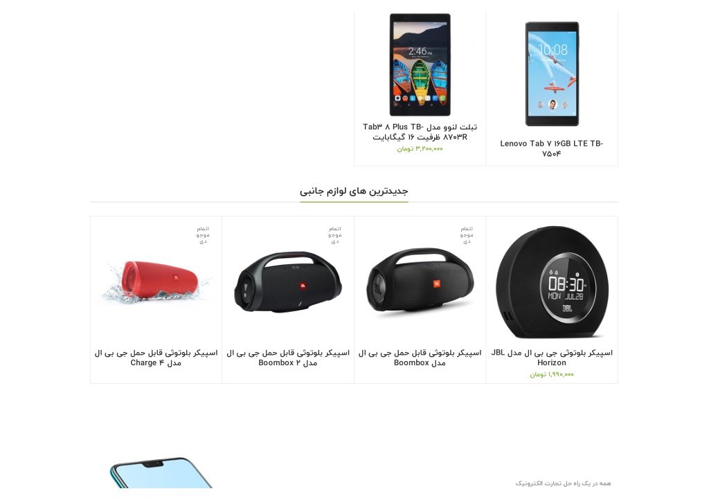This screenshot has height=500, width=709.
Task: Open the JBL Boombox 2 speaker image
Action: tap(288, 282)
